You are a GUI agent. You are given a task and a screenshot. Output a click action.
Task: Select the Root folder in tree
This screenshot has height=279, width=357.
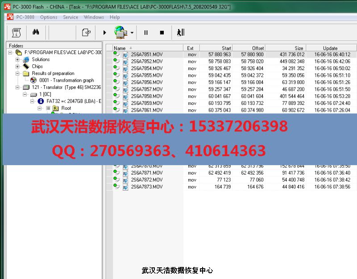point(66,108)
